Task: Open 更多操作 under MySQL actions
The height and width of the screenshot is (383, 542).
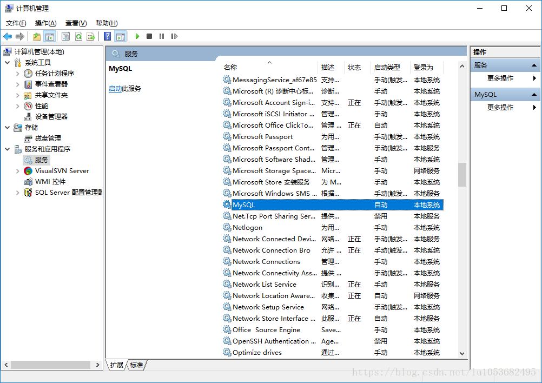Action: coord(500,107)
